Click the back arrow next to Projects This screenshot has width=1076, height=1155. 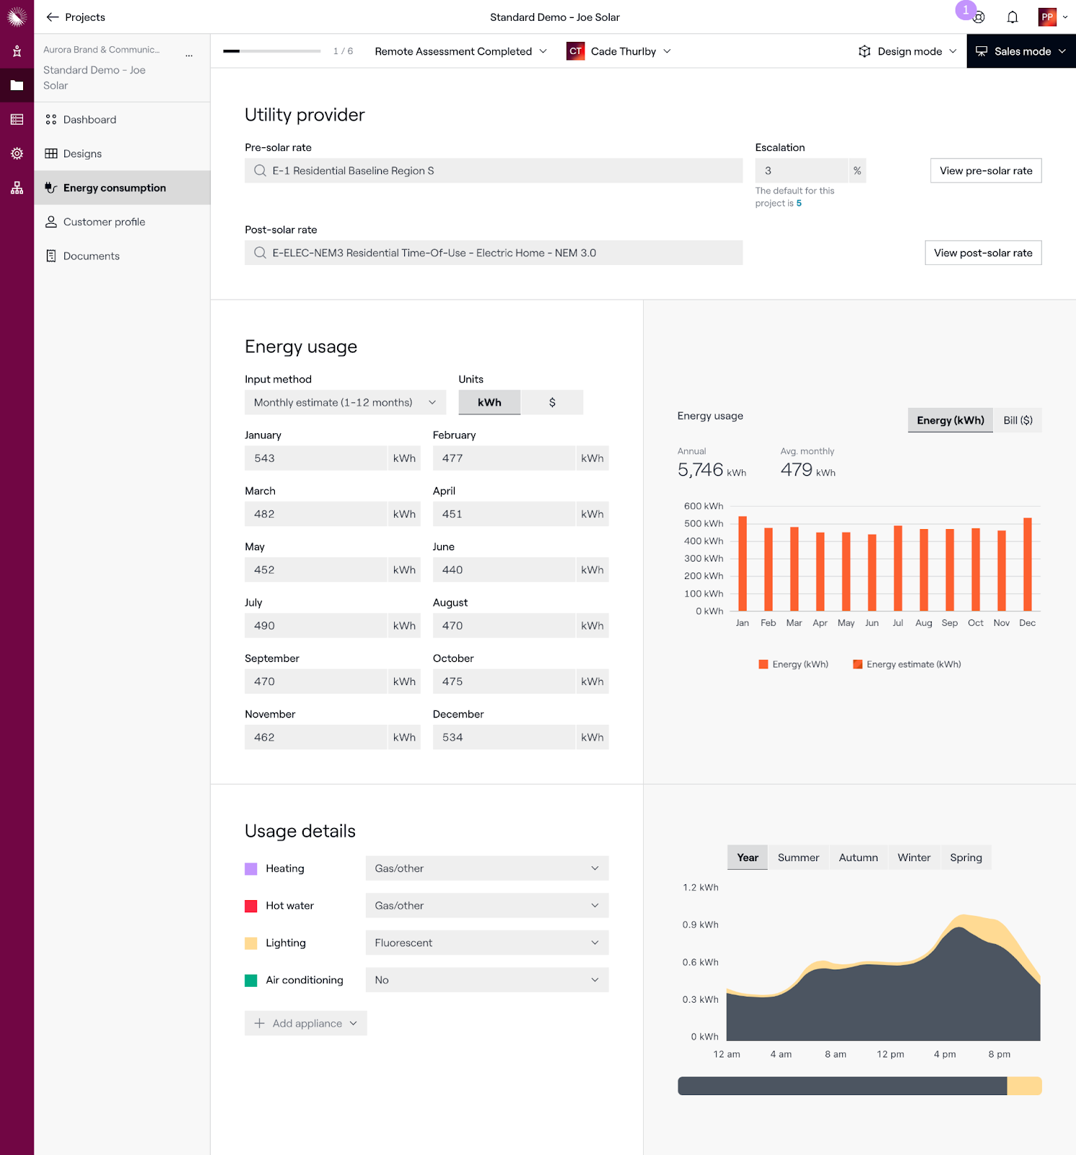(53, 17)
